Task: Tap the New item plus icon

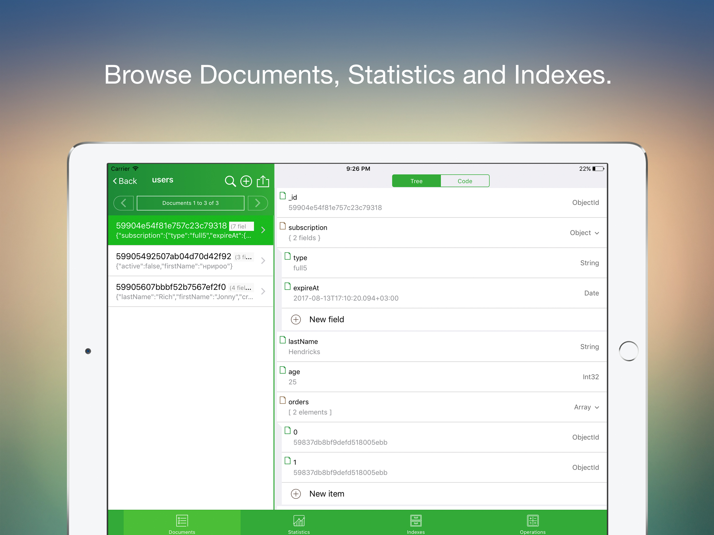Action: pos(296,494)
